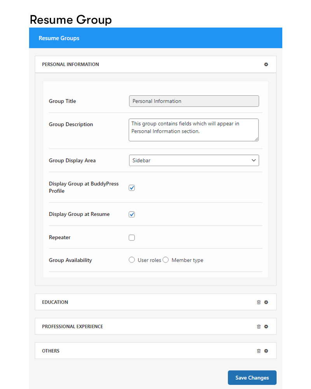Image resolution: width=311 pixels, height=389 pixels.
Task: Select User roles availability option
Action: (x=132, y=260)
